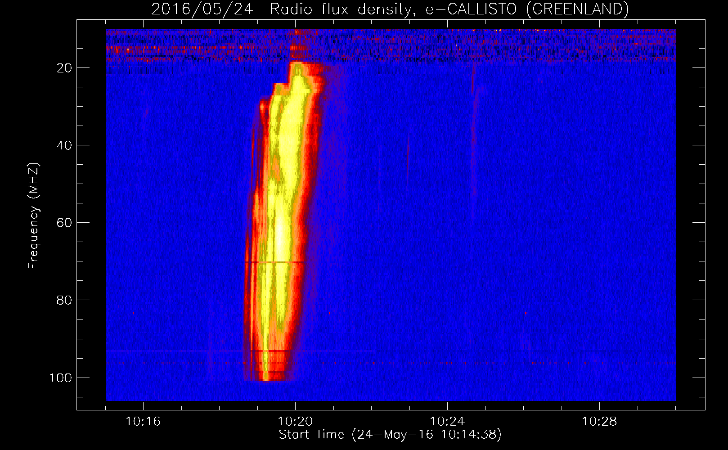Viewport: 728px width, 450px height.
Task: Click the 10:24 time tick label
Action: pos(447,422)
